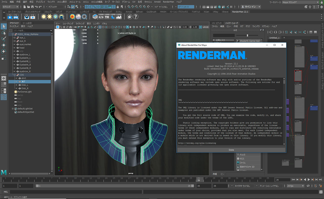324x199 pixels.
Task: Click the code brackets shelf icon
Action: coord(101,17)
